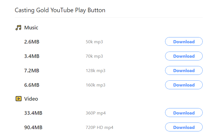This screenshot has height=140, width=223.
Task: Download the 360P mp4 video
Action: pos(184,113)
